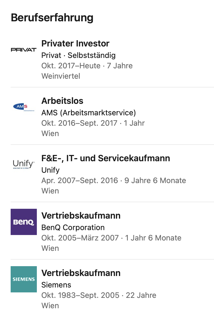The height and width of the screenshot is (323, 214).
Task: Click the purple BenQ logo
Action: [x=23, y=222]
